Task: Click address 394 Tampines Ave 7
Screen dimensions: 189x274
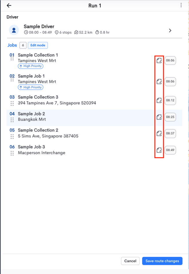Action: pos(57,103)
